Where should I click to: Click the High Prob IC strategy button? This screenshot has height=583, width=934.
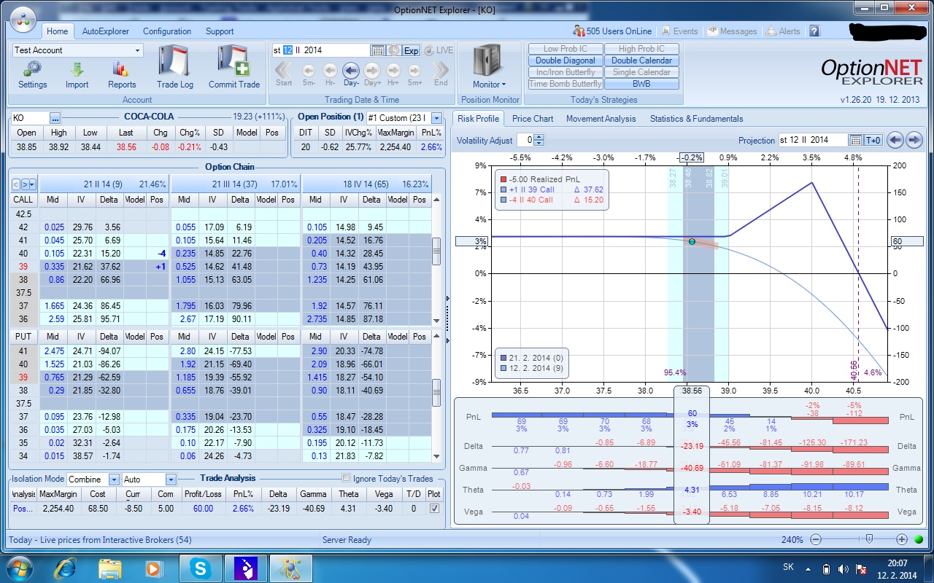(x=641, y=49)
